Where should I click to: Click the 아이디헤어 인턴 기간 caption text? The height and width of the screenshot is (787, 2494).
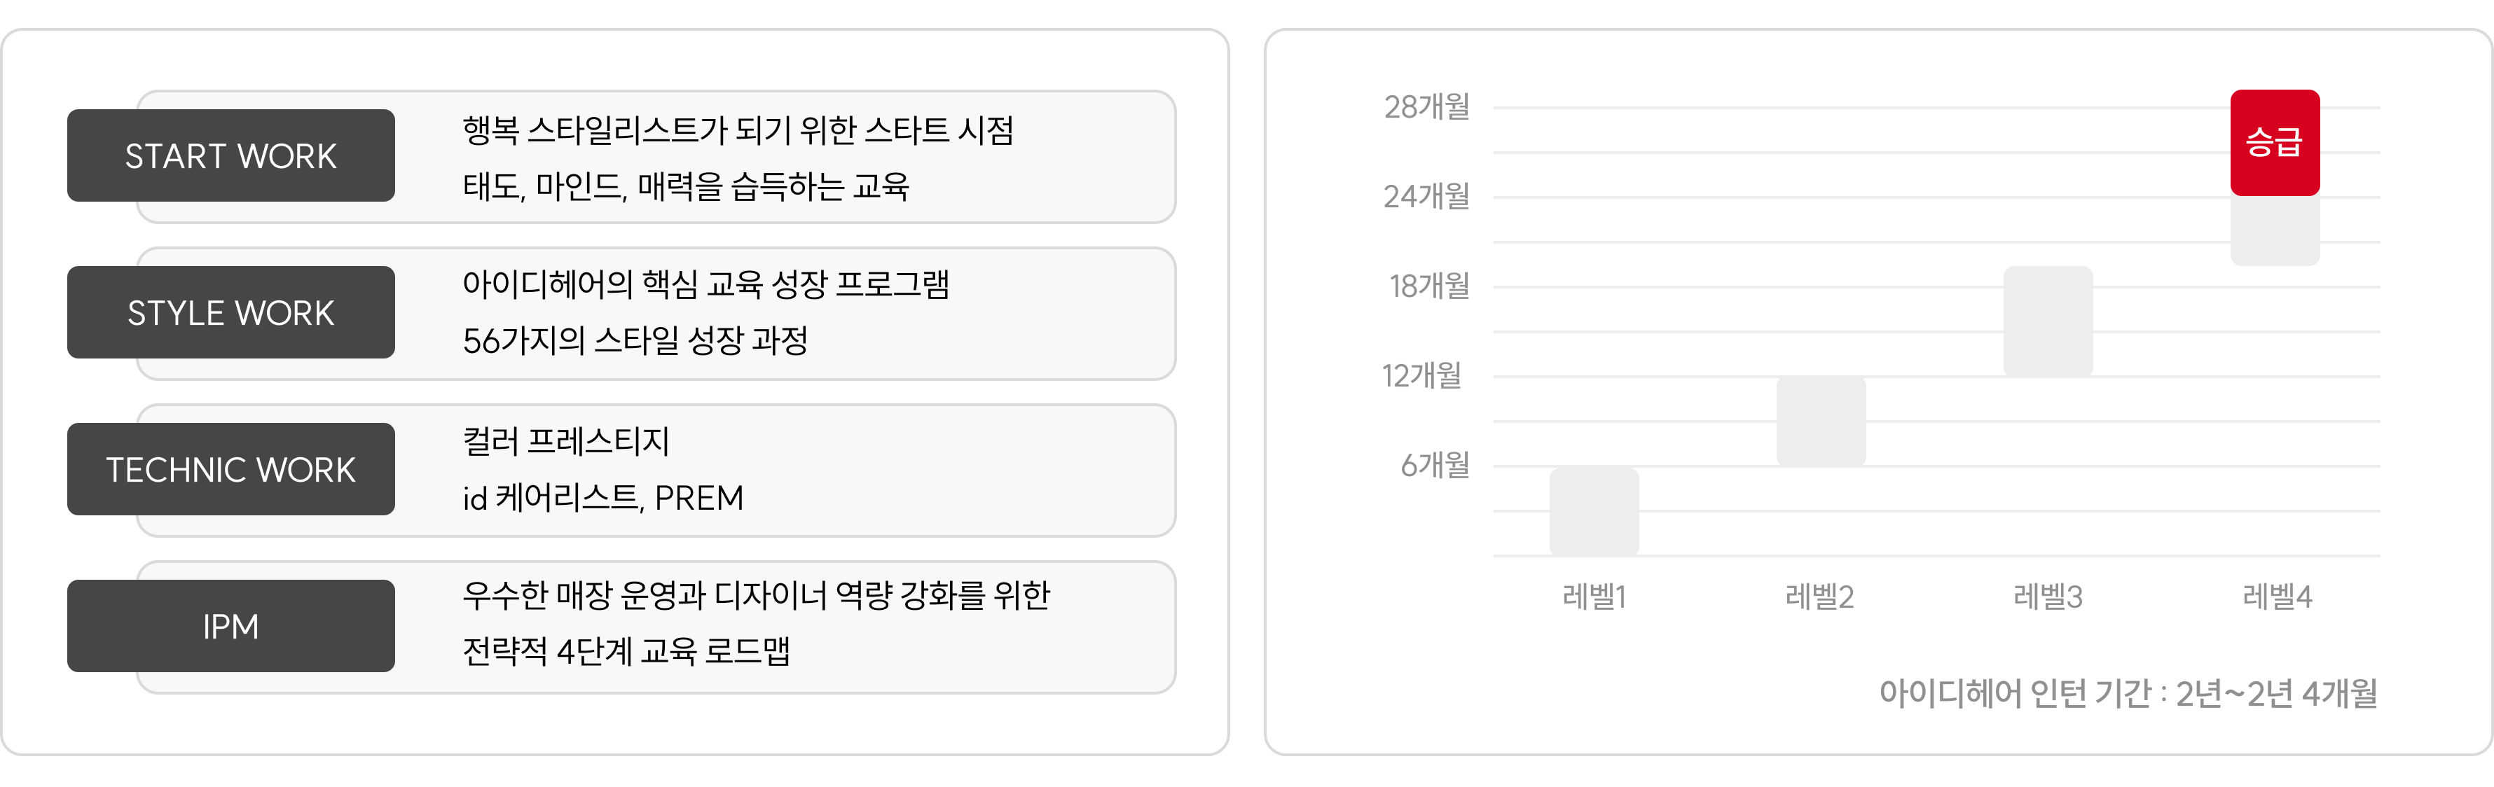pos(2127,693)
